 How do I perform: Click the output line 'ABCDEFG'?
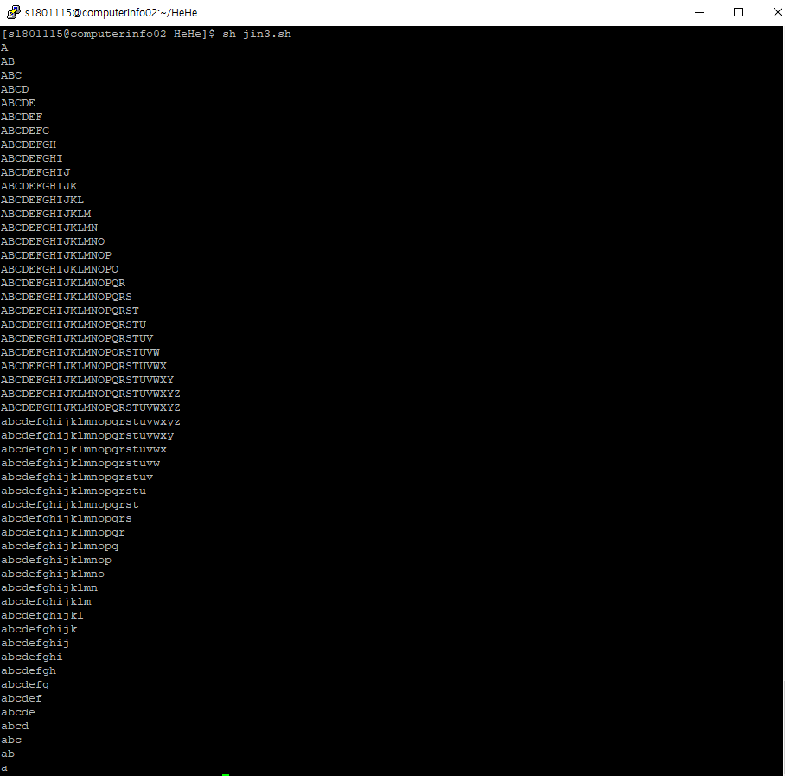coord(25,131)
